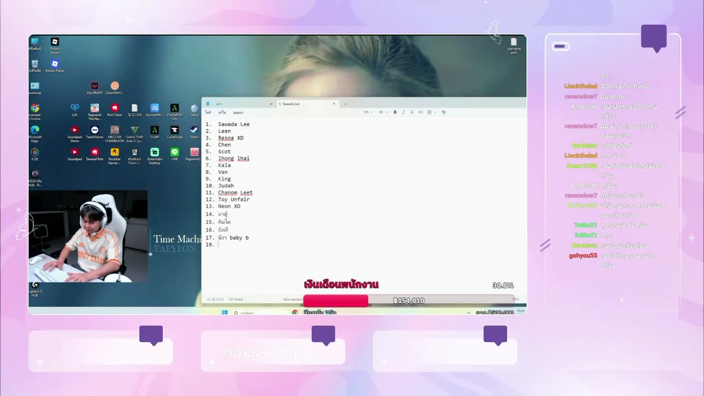Launch Streamlabs Desktop from the desktop
704x396 pixels.
(155, 156)
